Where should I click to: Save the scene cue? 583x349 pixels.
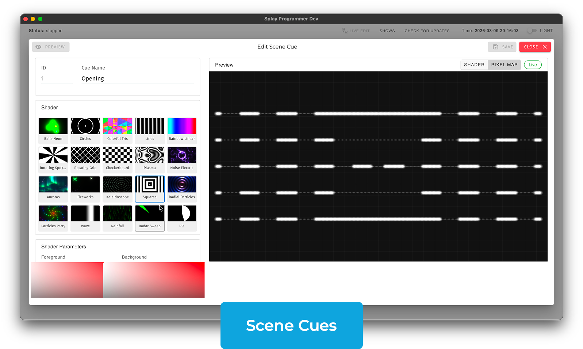coord(502,47)
